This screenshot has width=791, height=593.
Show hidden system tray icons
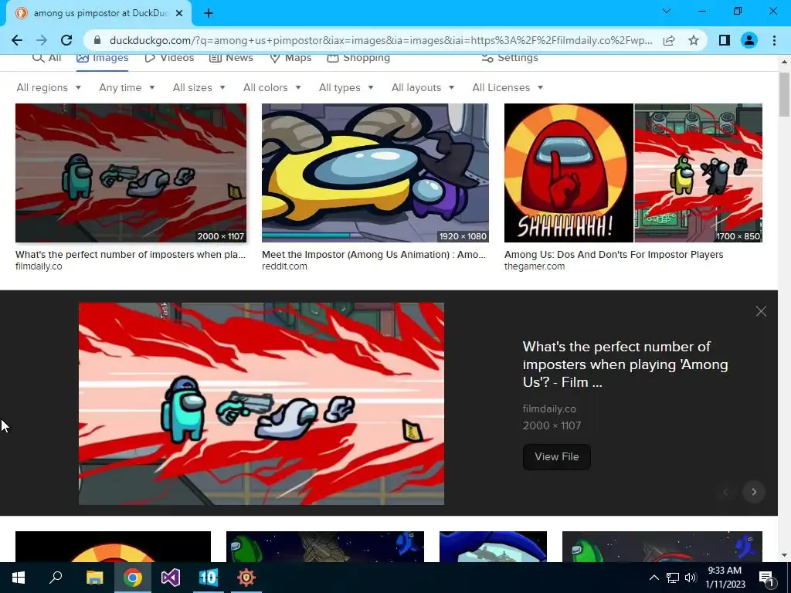pos(654,578)
